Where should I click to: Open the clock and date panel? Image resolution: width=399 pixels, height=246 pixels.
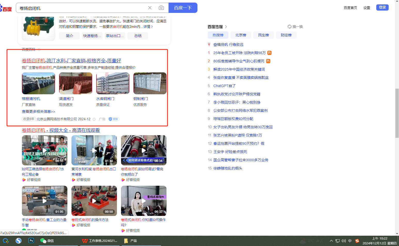380,241
